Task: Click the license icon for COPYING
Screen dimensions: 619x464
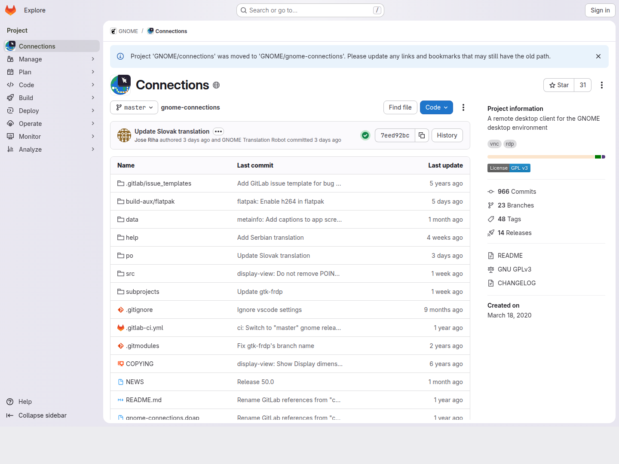Action: 121,364
